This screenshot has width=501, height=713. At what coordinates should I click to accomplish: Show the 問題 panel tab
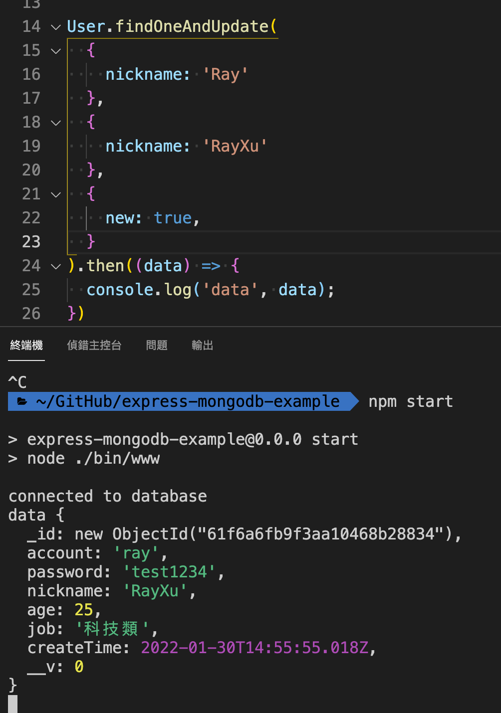(x=157, y=345)
